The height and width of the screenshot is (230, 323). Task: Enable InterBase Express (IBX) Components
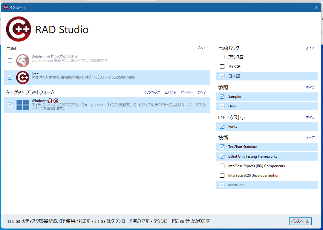(x=222, y=166)
